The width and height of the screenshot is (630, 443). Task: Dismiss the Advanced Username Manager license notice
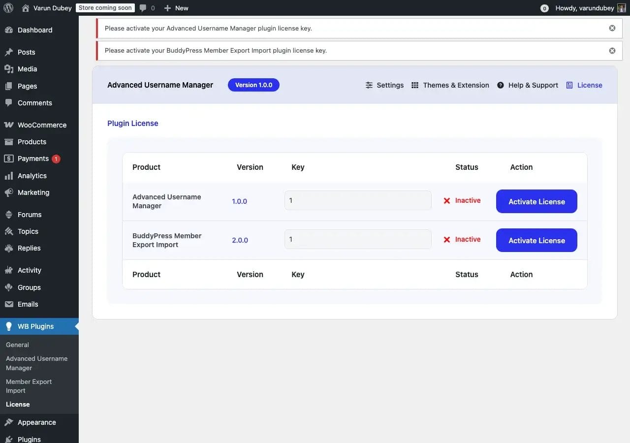click(612, 28)
